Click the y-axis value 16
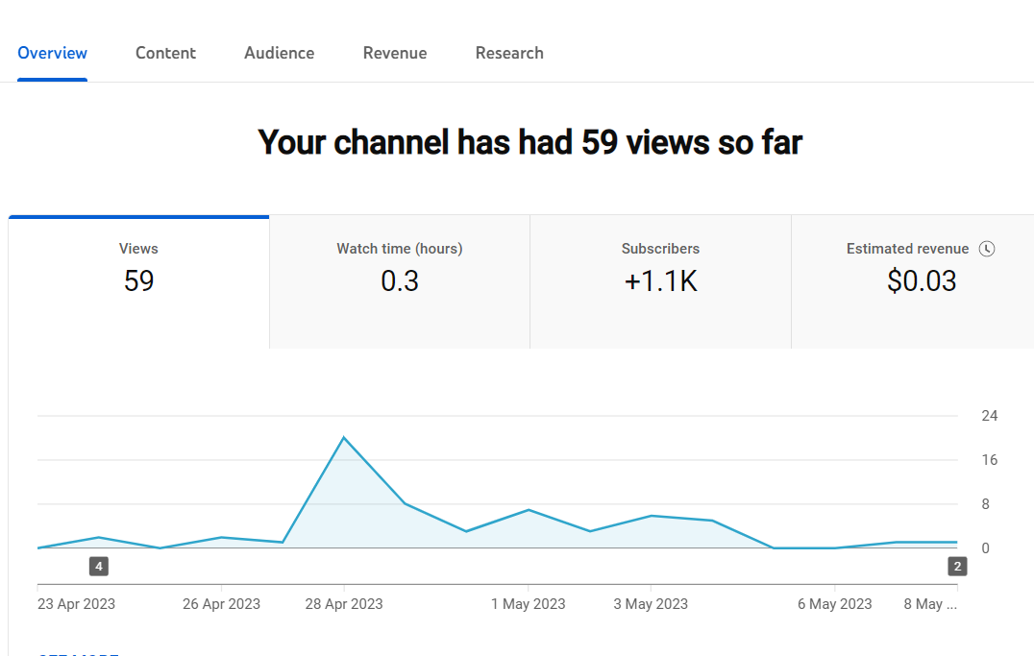This screenshot has width=1034, height=656. point(989,459)
